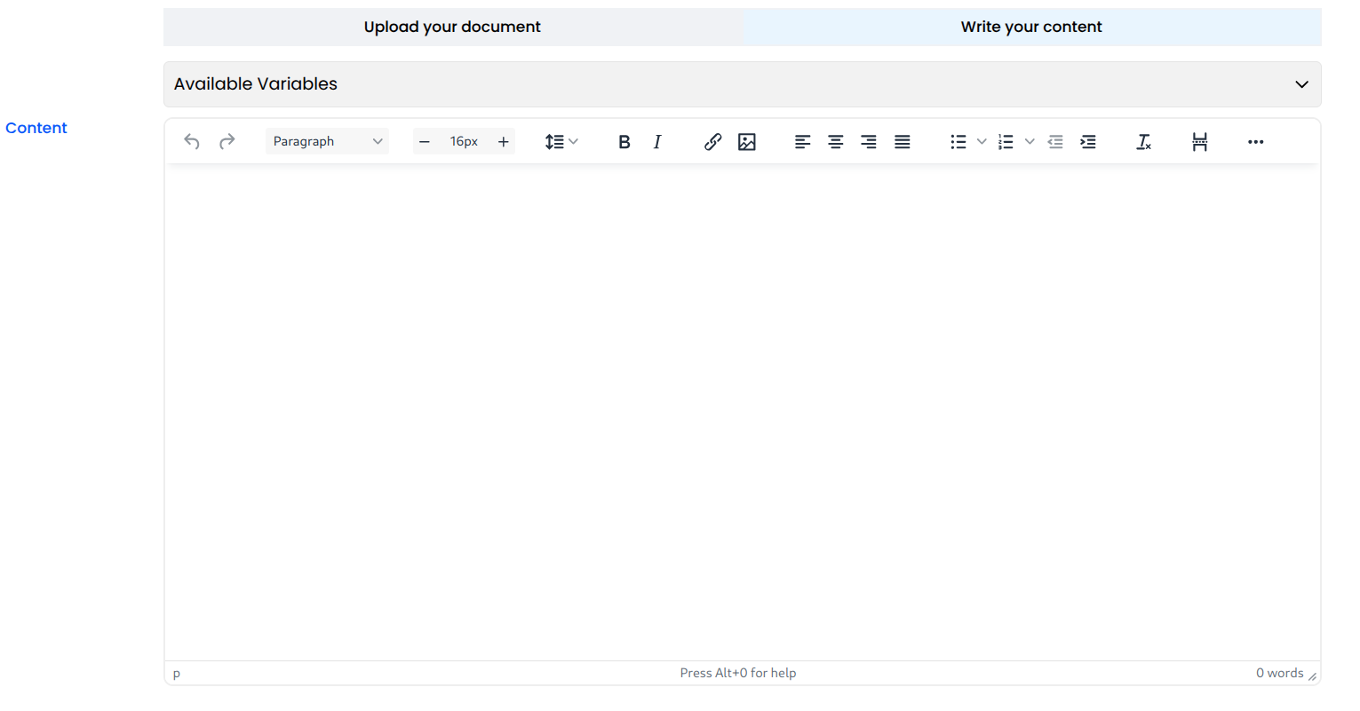Insert a hyperlink using the link icon
Image resolution: width=1360 pixels, height=711 pixels.
[712, 141]
